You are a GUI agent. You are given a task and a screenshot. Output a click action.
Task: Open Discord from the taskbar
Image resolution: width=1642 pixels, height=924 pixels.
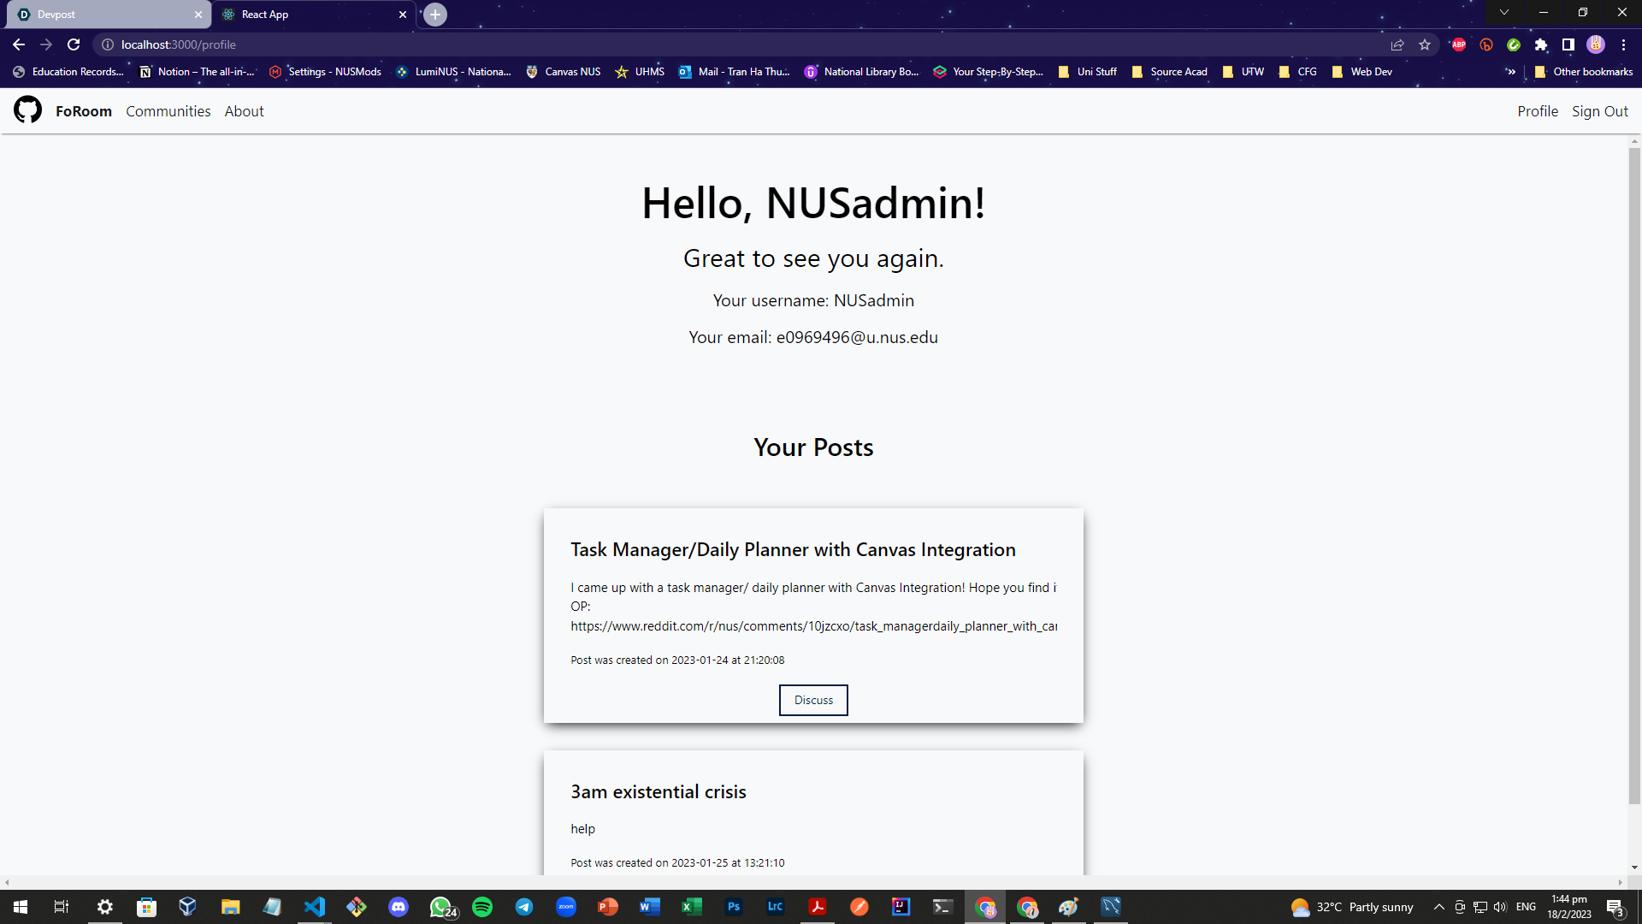tap(399, 907)
